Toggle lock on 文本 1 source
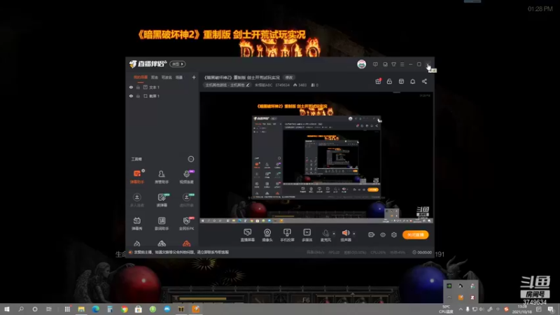The image size is (560, 315). pos(138,87)
